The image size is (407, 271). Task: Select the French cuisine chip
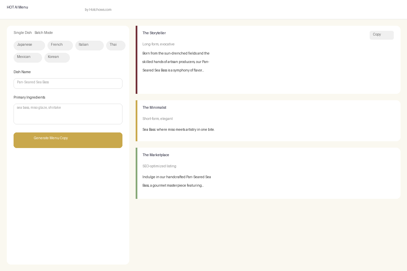point(60,45)
